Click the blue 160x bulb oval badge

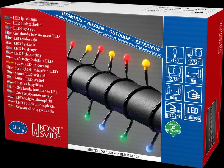(x=18, y=128)
